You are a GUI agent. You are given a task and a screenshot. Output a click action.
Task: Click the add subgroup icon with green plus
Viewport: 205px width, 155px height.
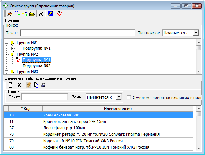click(25, 13)
